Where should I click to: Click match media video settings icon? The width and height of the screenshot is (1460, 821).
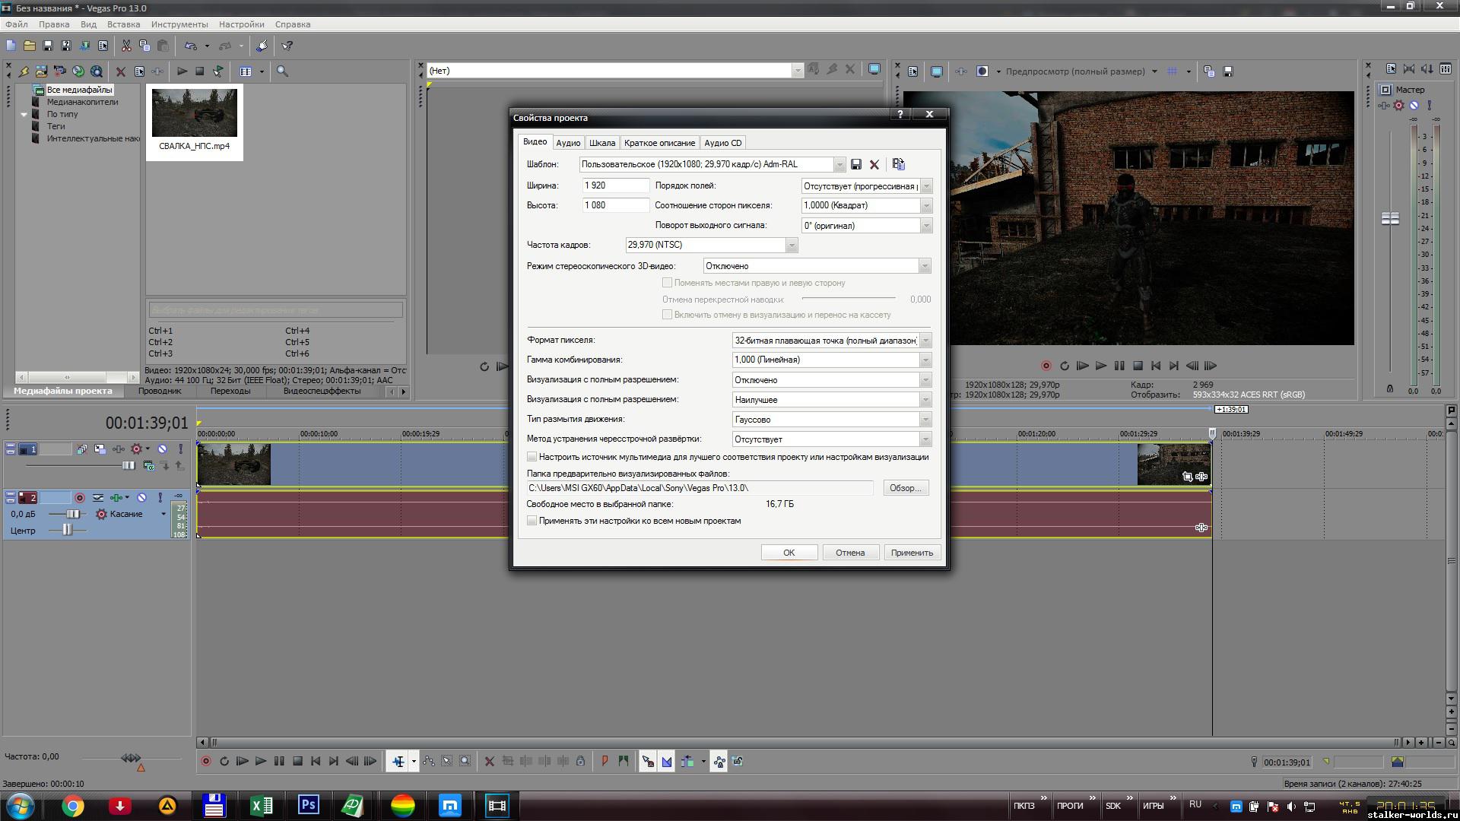[x=898, y=164]
